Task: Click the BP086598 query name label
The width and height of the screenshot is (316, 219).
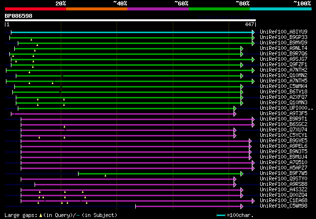Action: coord(18,16)
